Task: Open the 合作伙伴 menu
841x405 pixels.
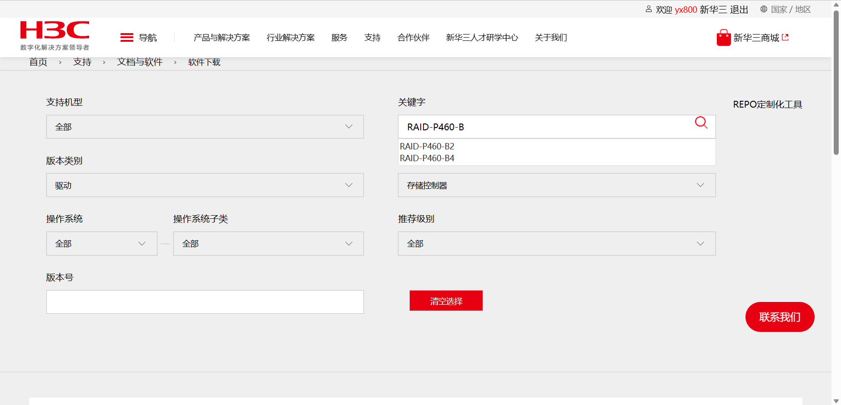Action: pyautogui.click(x=413, y=38)
